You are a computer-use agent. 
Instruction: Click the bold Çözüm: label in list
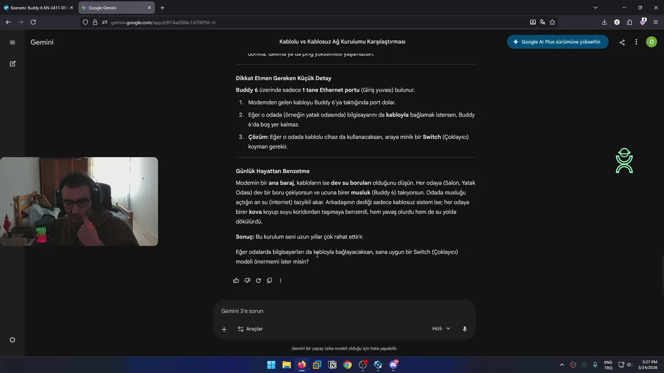[258, 137]
